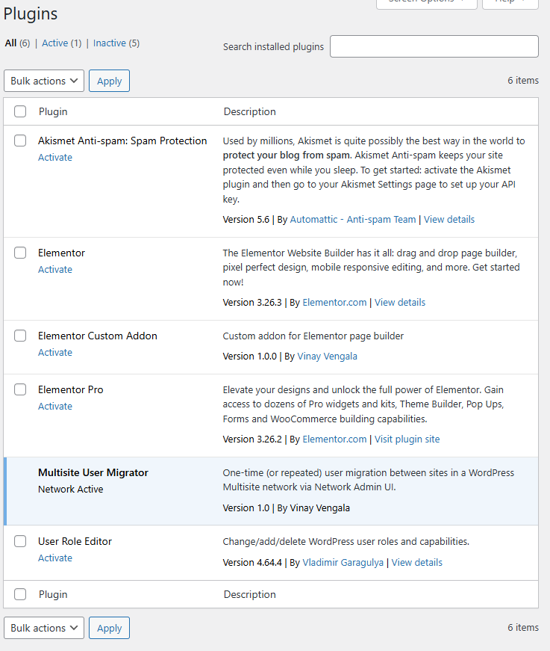Focus the Search installed plugins field
Image resolution: width=550 pixels, height=651 pixels.
pyautogui.click(x=434, y=46)
